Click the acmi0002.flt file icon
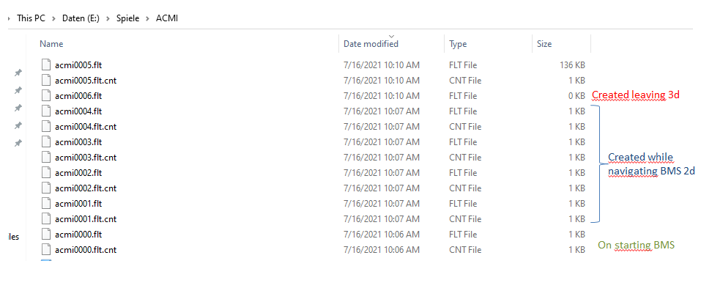 click(46, 173)
